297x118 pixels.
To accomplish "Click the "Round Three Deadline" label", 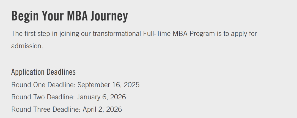I will (x=46, y=109).
